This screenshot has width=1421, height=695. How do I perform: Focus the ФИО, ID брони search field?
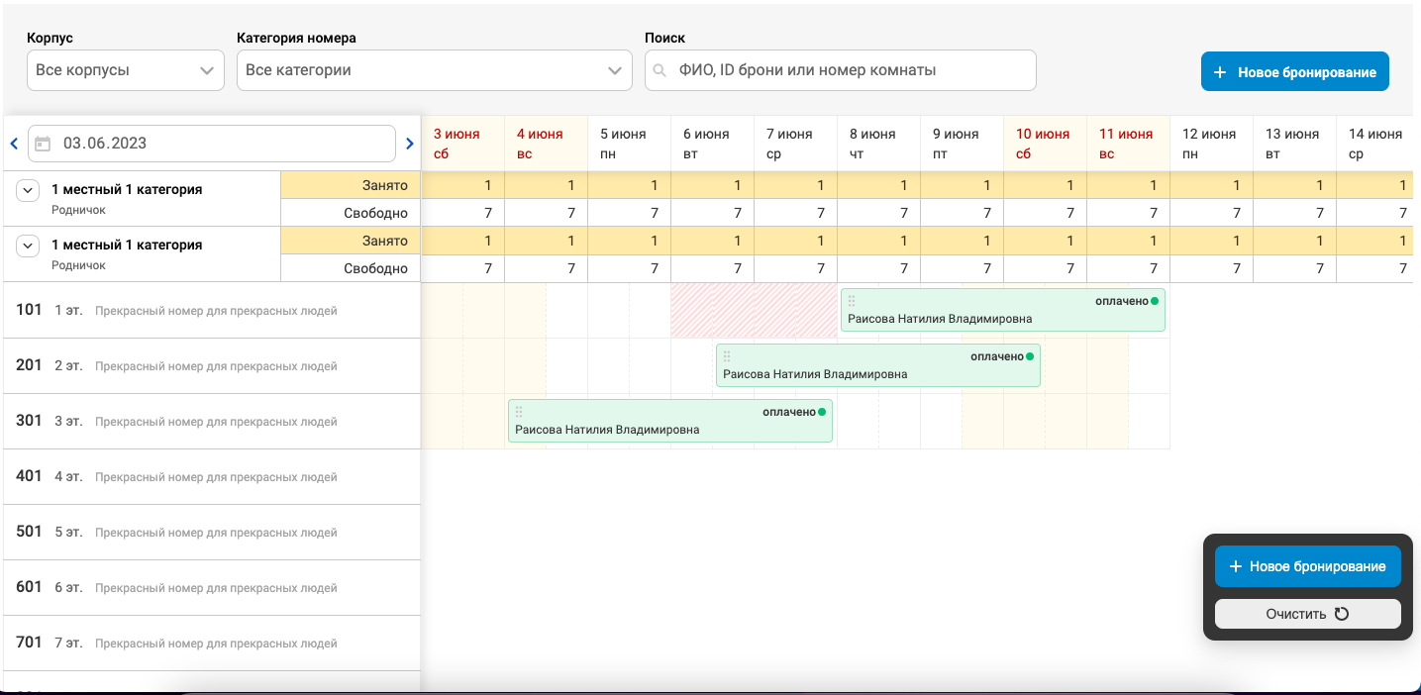841,70
